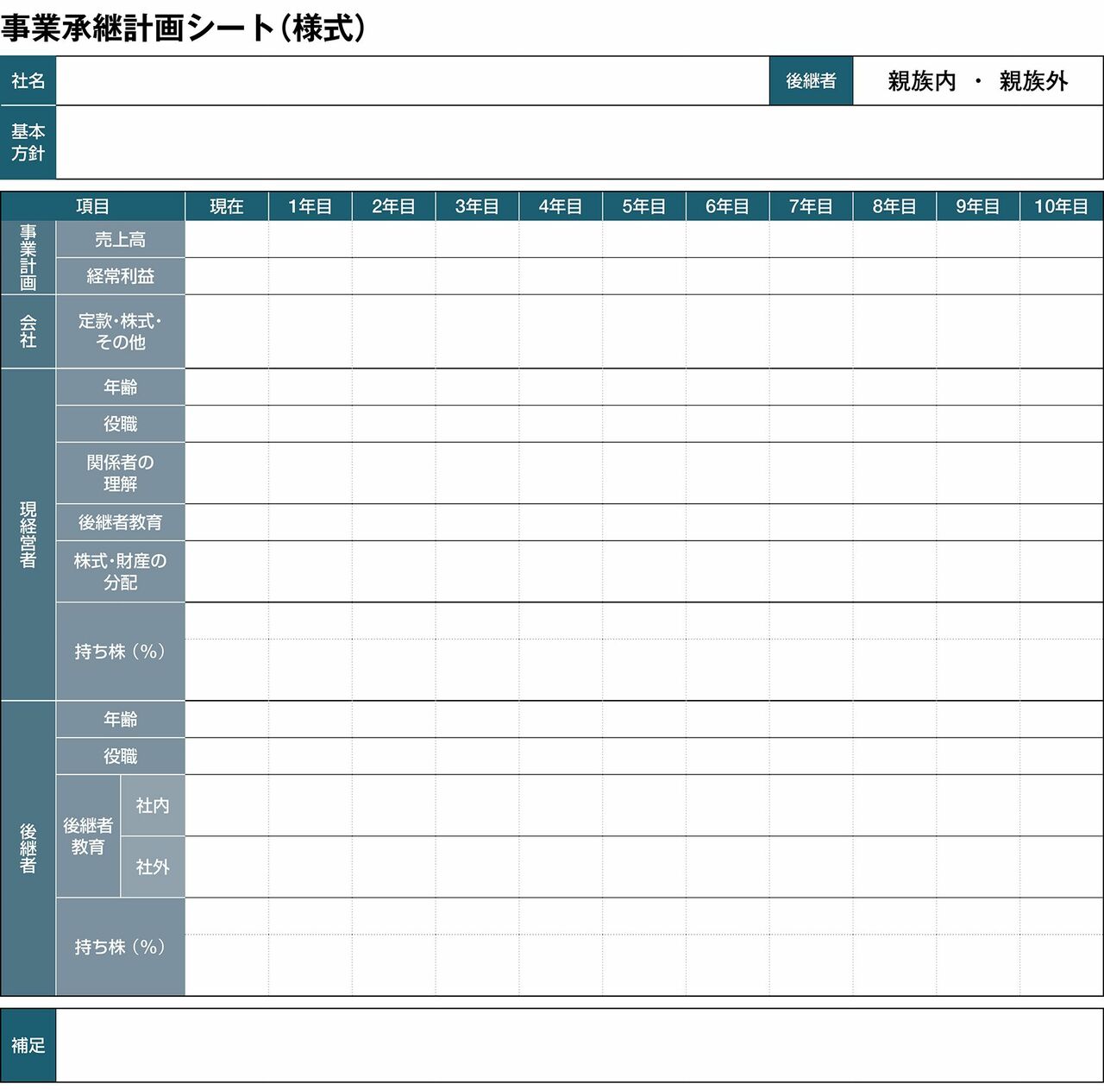Click the 基本方針 text area
The width and height of the screenshot is (1104, 1090).
pos(578,142)
